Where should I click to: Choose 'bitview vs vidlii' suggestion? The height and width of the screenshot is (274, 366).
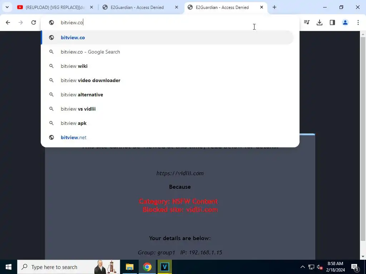coord(167,109)
